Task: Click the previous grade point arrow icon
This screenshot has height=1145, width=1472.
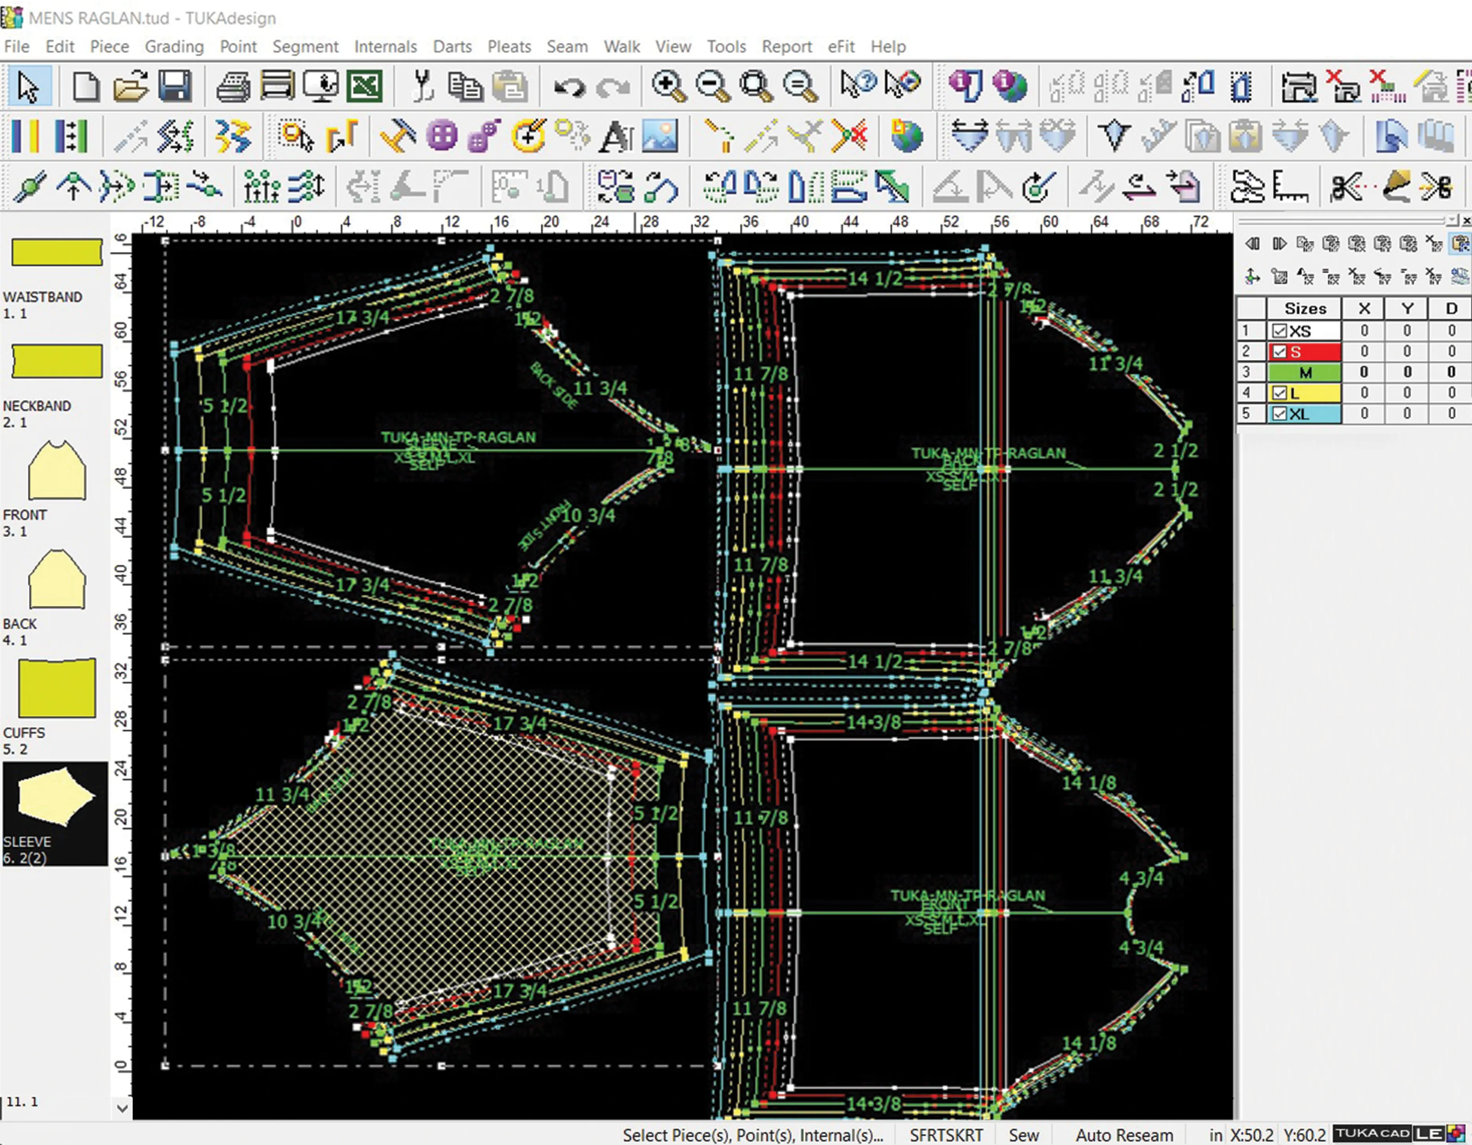Action: [x=1252, y=244]
